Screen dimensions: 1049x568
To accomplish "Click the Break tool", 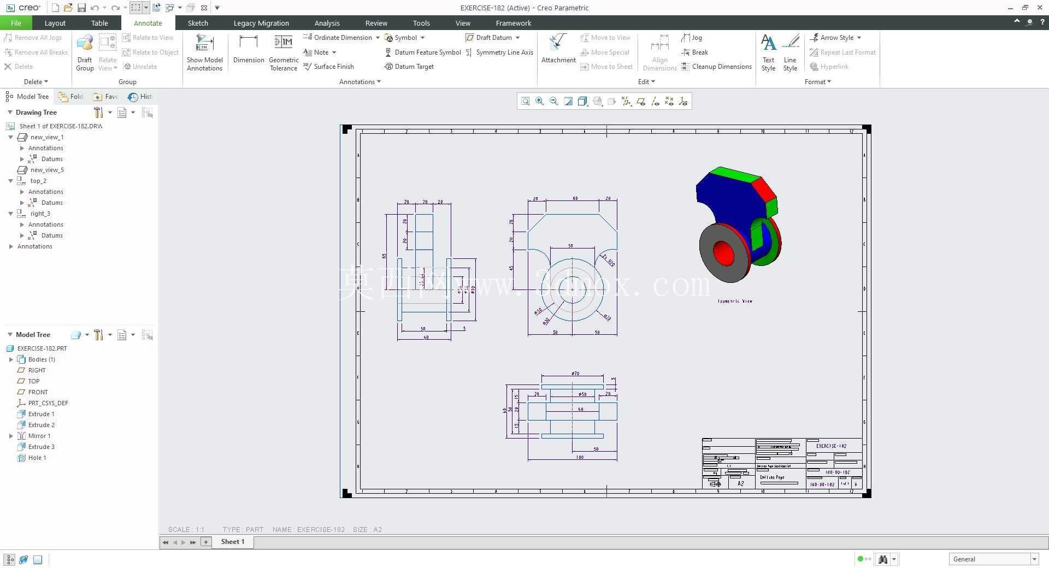I will point(695,52).
